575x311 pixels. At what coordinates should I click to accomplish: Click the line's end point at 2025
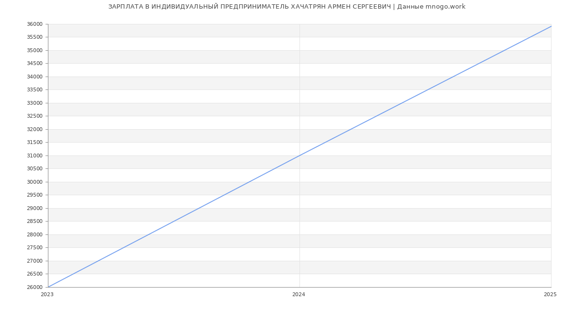coord(551,26)
